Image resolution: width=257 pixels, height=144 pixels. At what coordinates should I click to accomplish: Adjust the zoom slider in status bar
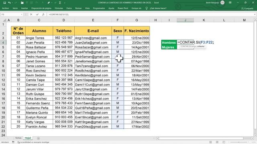coord(239,142)
